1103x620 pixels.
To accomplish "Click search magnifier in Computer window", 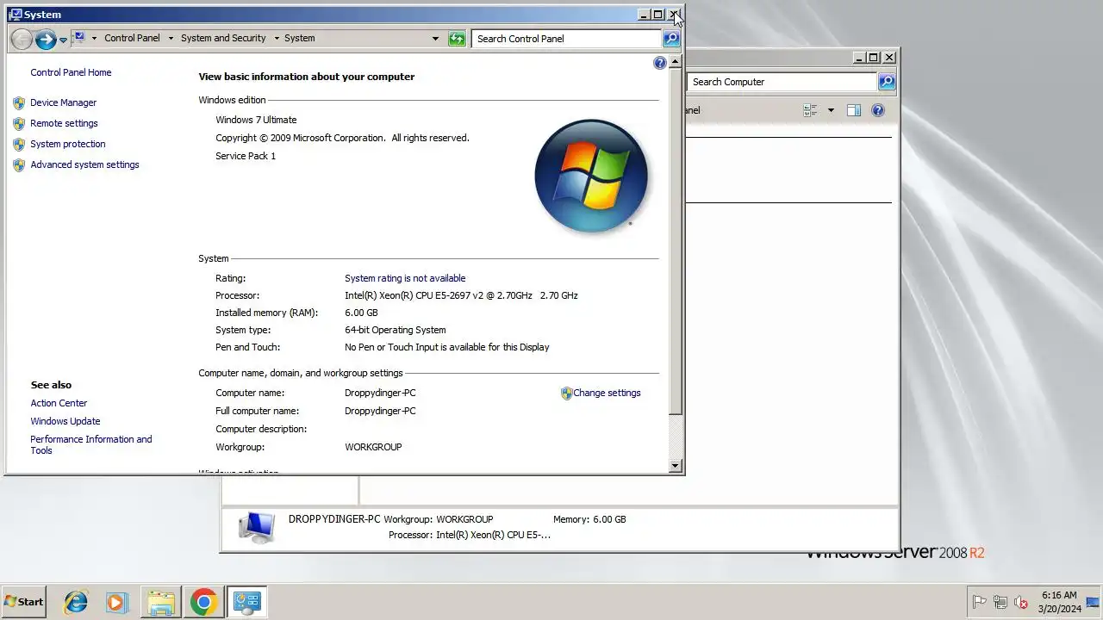I will [x=887, y=82].
